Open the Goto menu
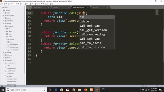Viewport: 164px width, 92px height. coord(27,4)
